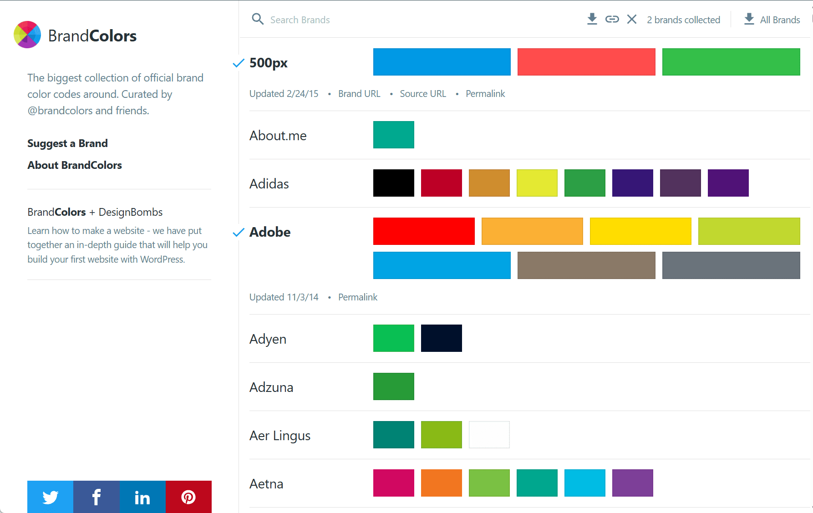Clear collected brands with the X icon

point(632,19)
